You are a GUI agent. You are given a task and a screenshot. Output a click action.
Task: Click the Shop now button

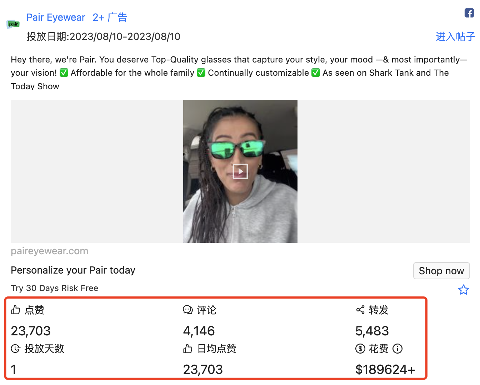click(x=441, y=271)
